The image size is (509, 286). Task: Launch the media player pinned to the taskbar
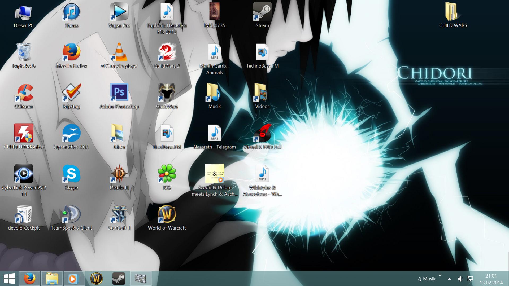click(74, 279)
